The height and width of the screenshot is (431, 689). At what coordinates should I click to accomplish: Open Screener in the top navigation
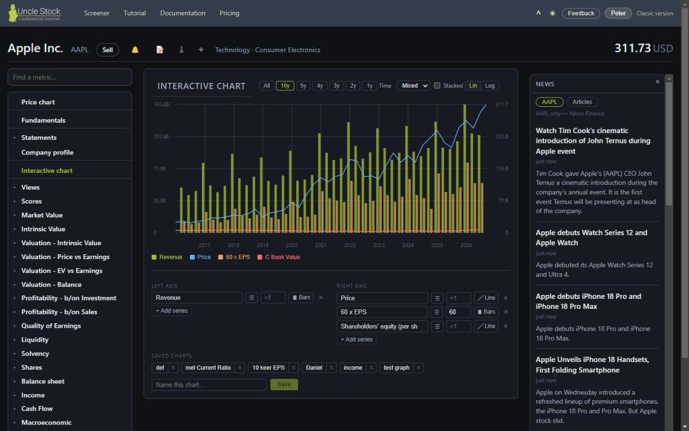97,13
